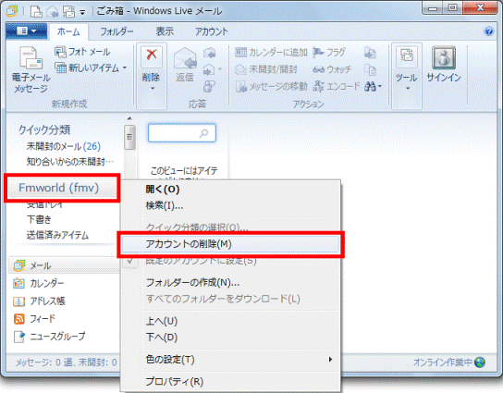Choose Remove account (アカウントの削除)
Image resolution: width=503 pixels, height=393 pixels.
[x=230, y=244]
